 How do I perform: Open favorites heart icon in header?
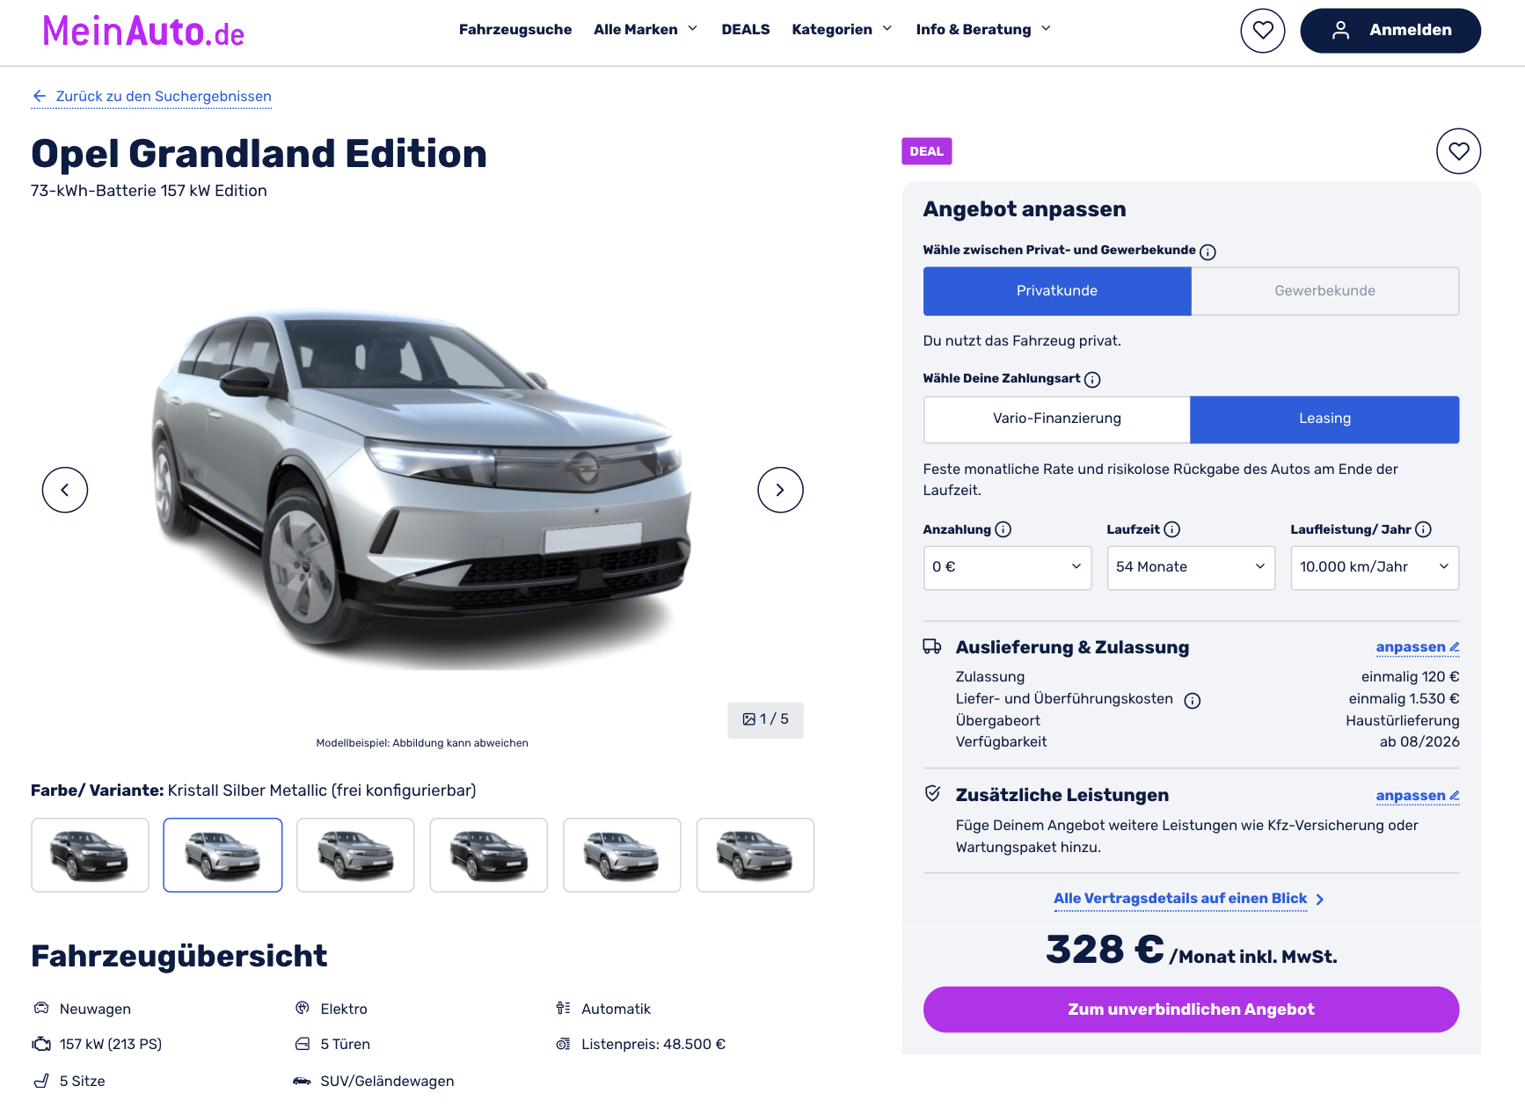[x=1262, y=30]
